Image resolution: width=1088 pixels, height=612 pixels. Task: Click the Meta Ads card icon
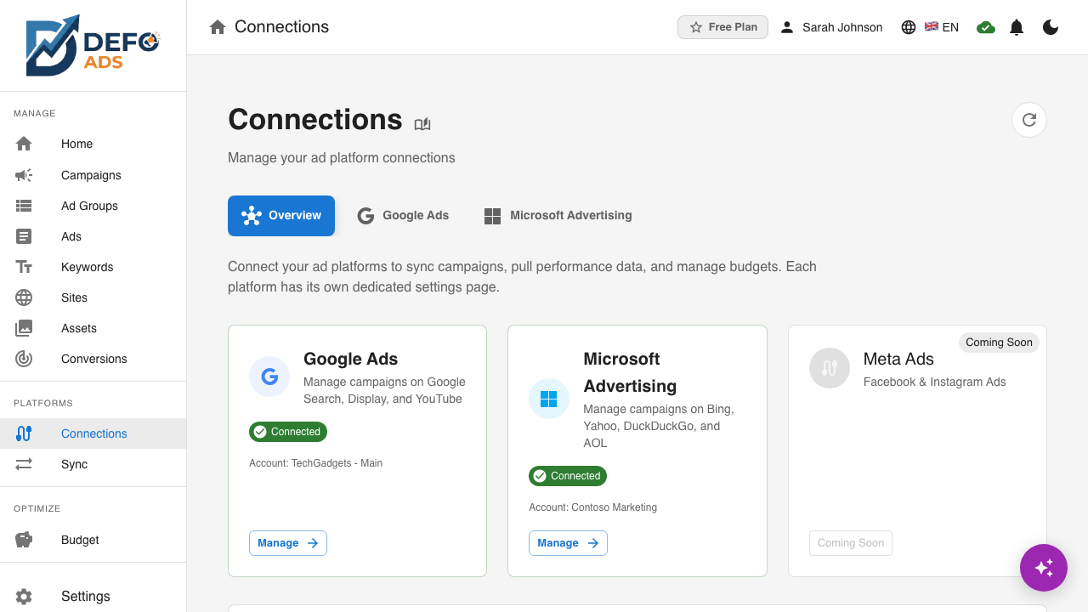[x=830, y=368]
